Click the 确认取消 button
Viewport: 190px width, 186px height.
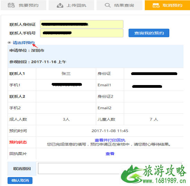tap(20, 180)
